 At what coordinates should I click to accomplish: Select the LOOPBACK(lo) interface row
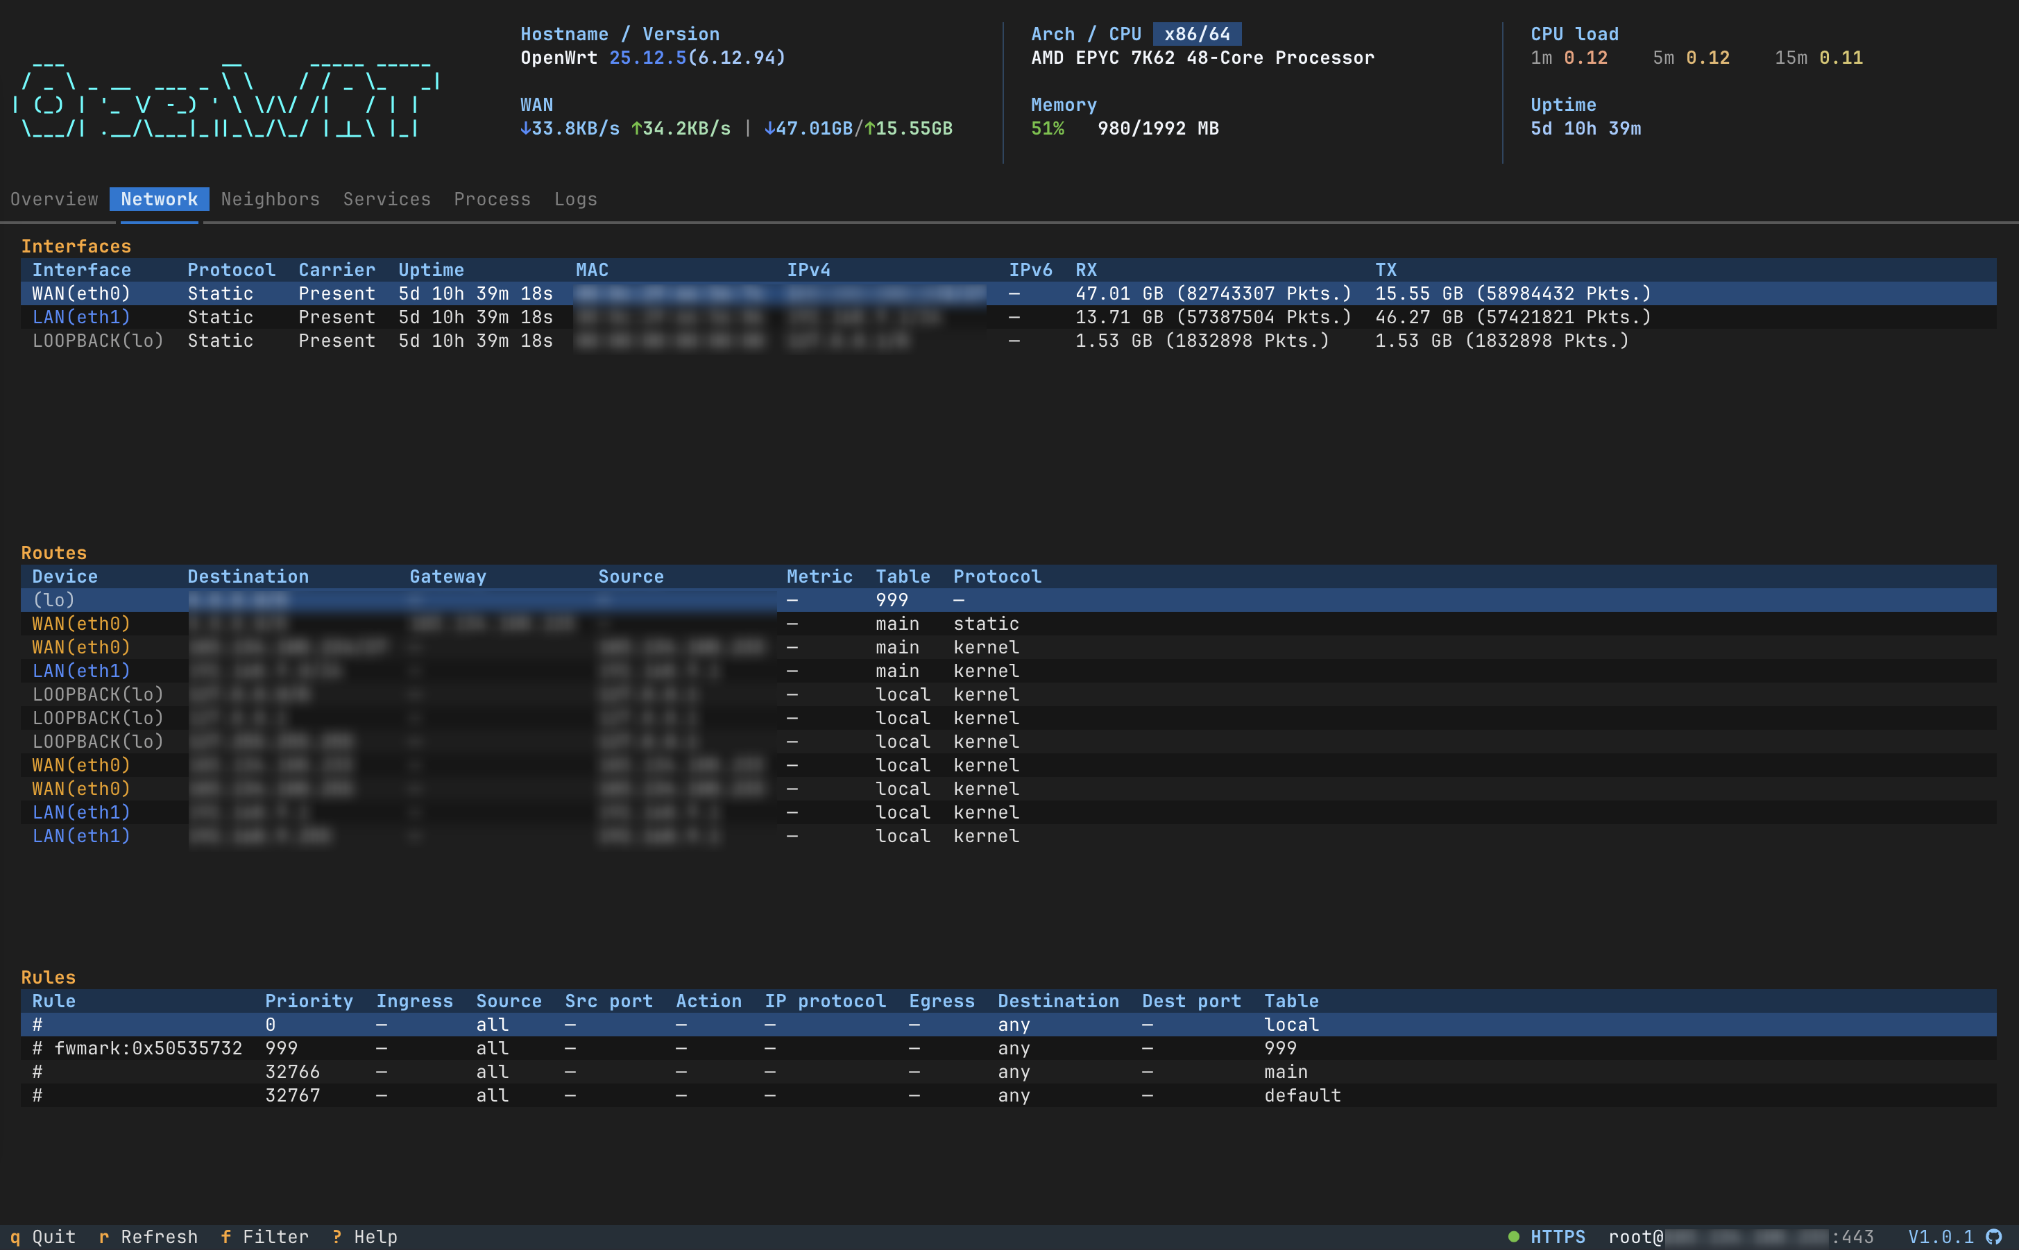(1009, 341)
